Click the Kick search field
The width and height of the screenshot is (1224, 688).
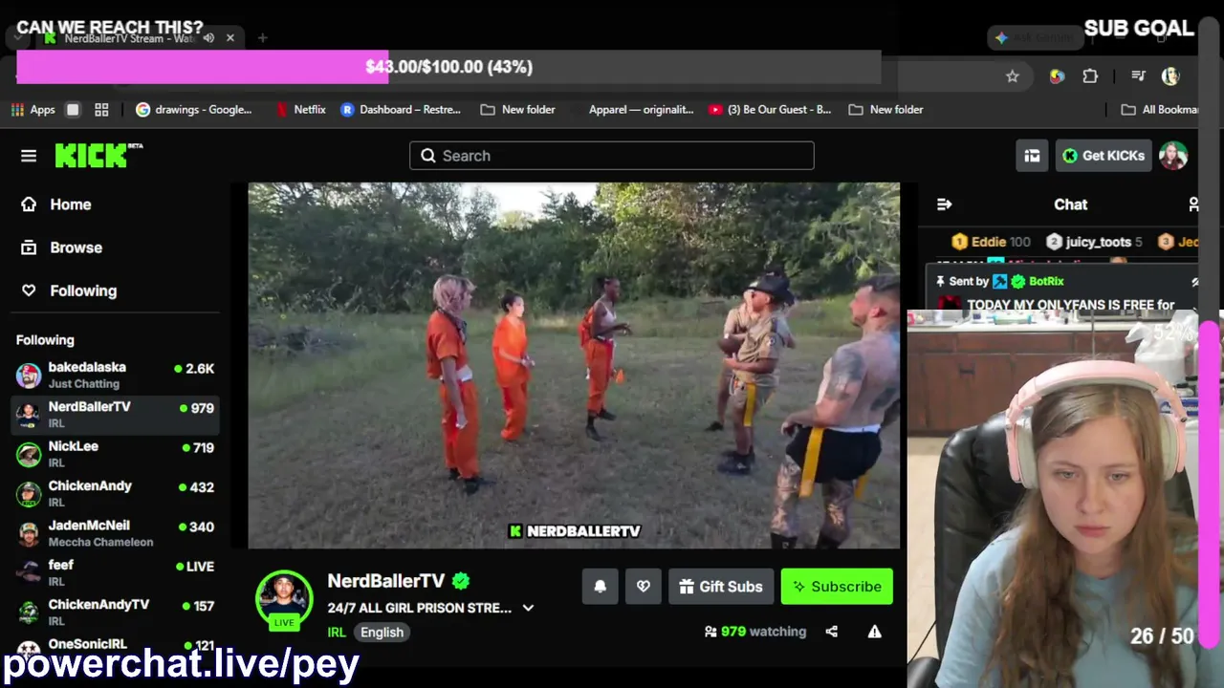pos(612,156)
